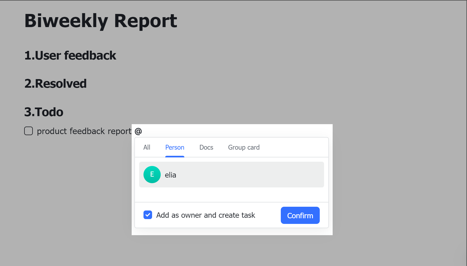
Task: Click the elia name text
Action: 170,175
